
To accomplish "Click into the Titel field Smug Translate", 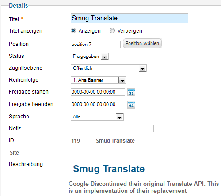I will 130,18.
